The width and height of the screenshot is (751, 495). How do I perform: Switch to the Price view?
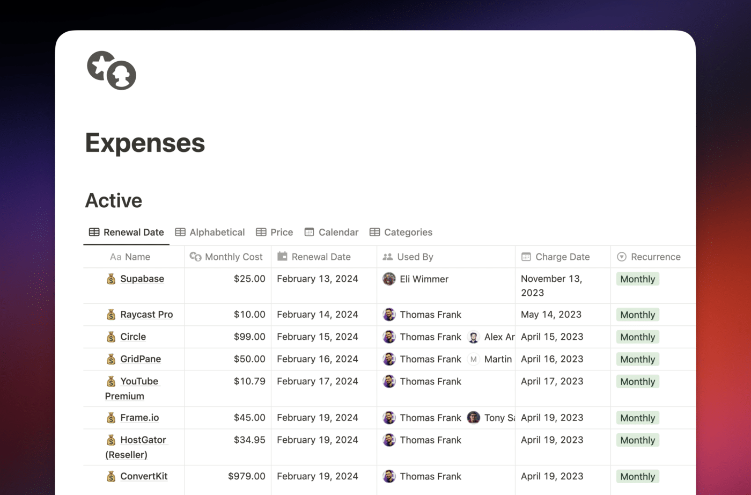(281, 232)
